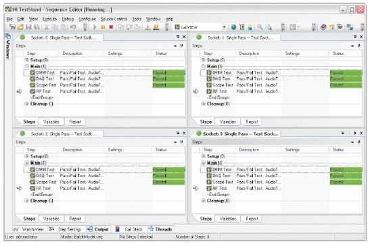Screen dimensions: 372x246
Task: Click the red Terminate execution stop icon
Action: click(x=111, y=27)
